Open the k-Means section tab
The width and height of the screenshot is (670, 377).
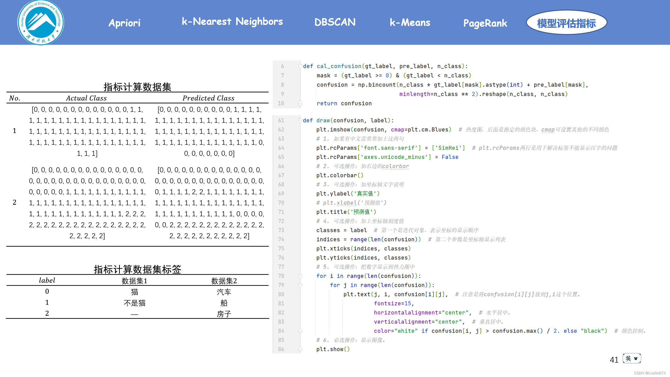410,23
